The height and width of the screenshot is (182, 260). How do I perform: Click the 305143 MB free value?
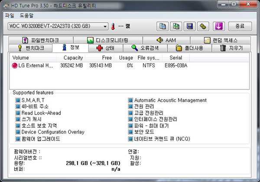101,66
